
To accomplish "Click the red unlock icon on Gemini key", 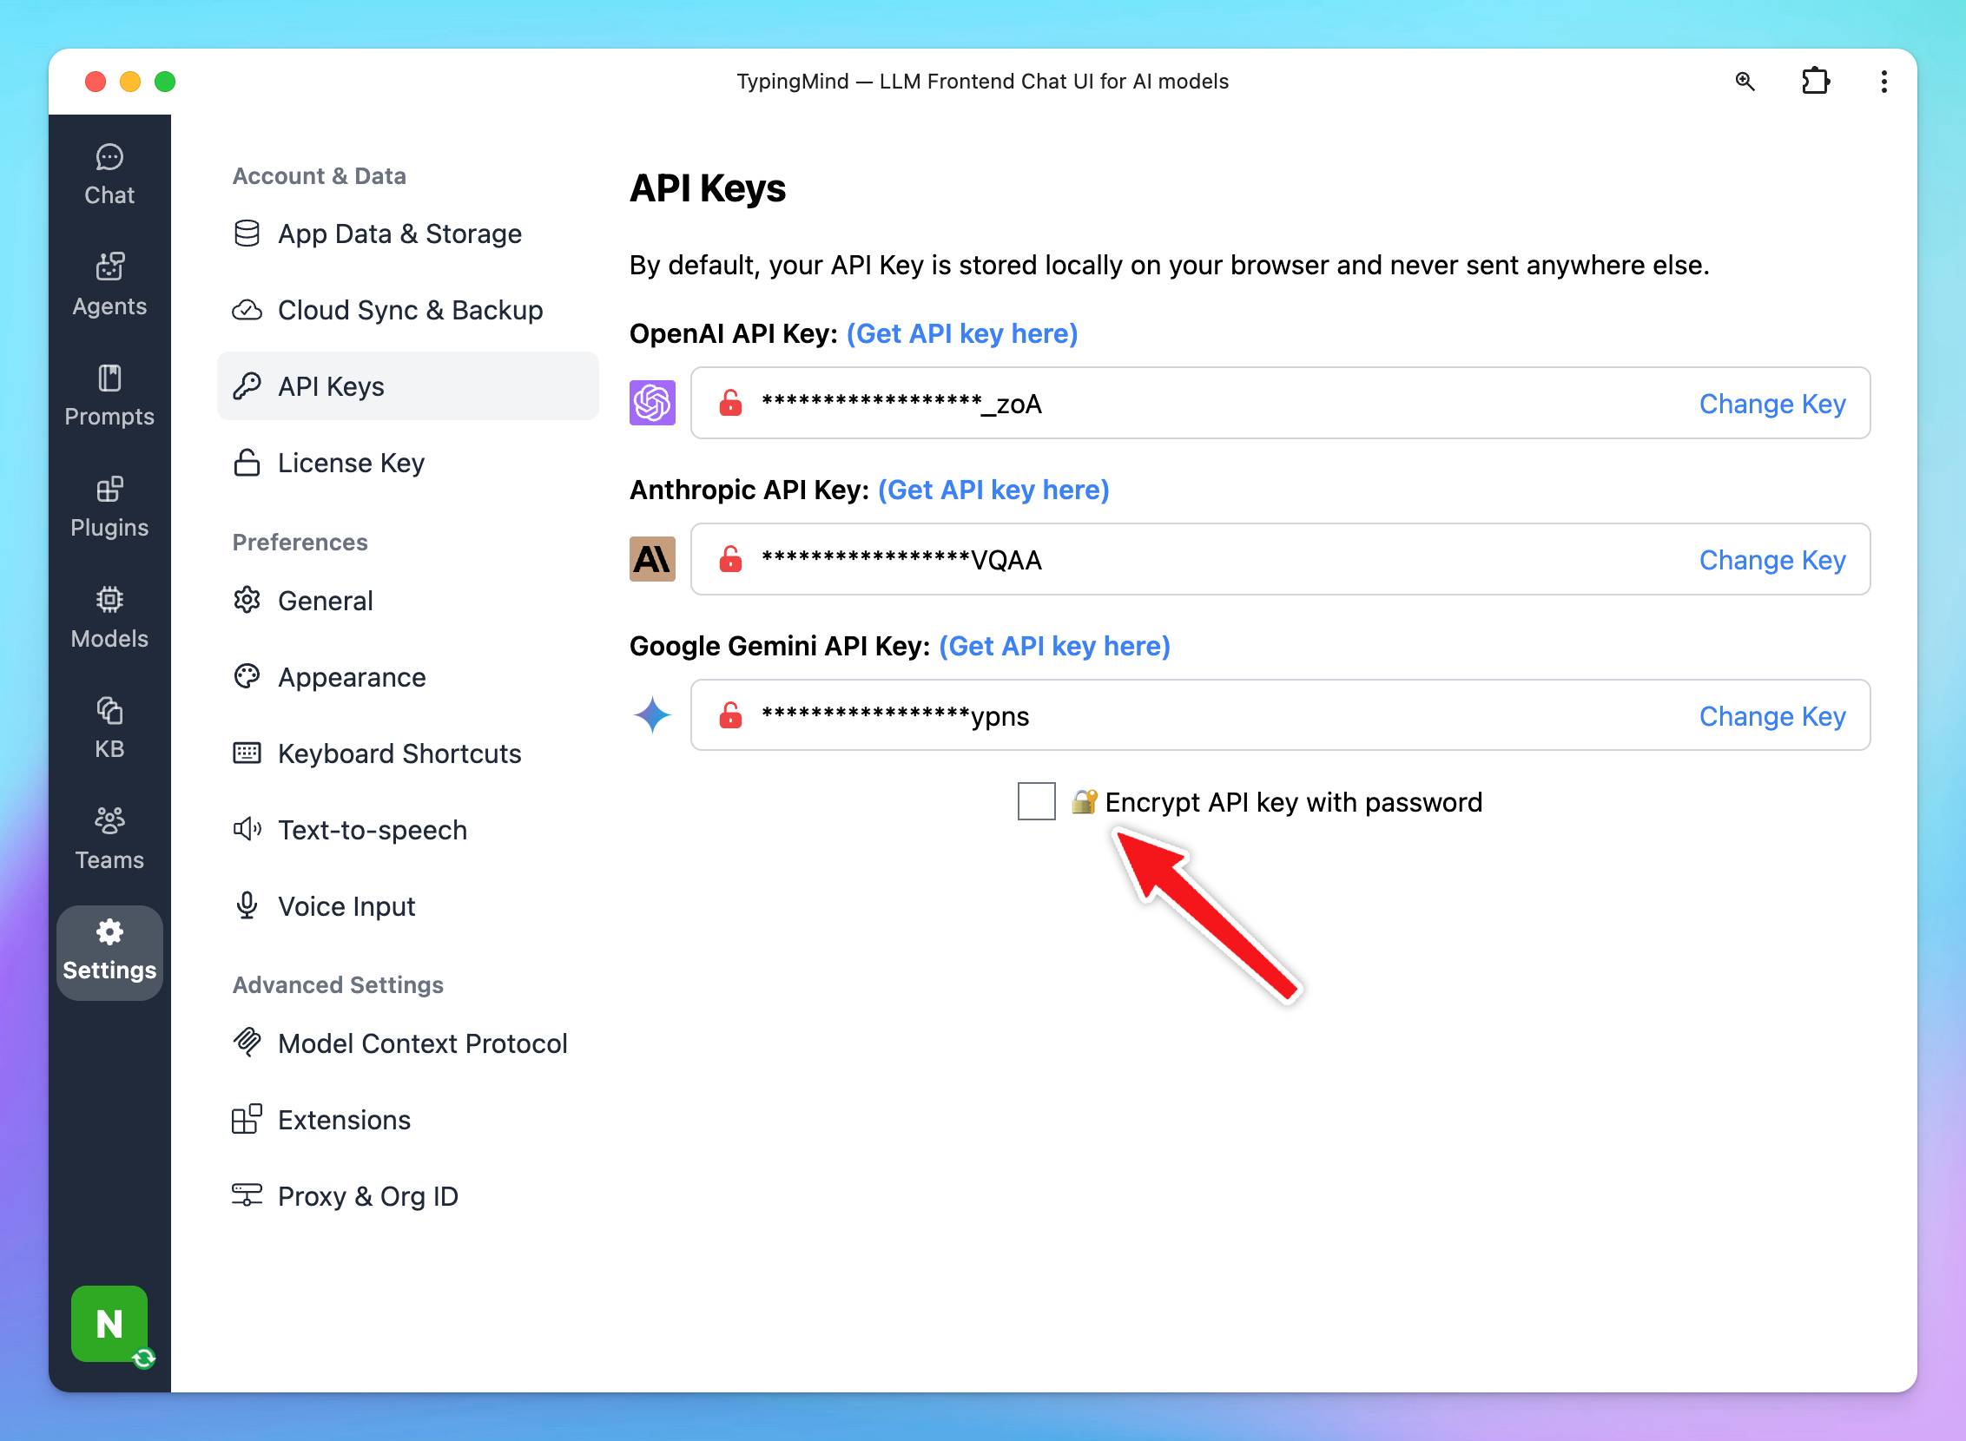I will [730, 715].
